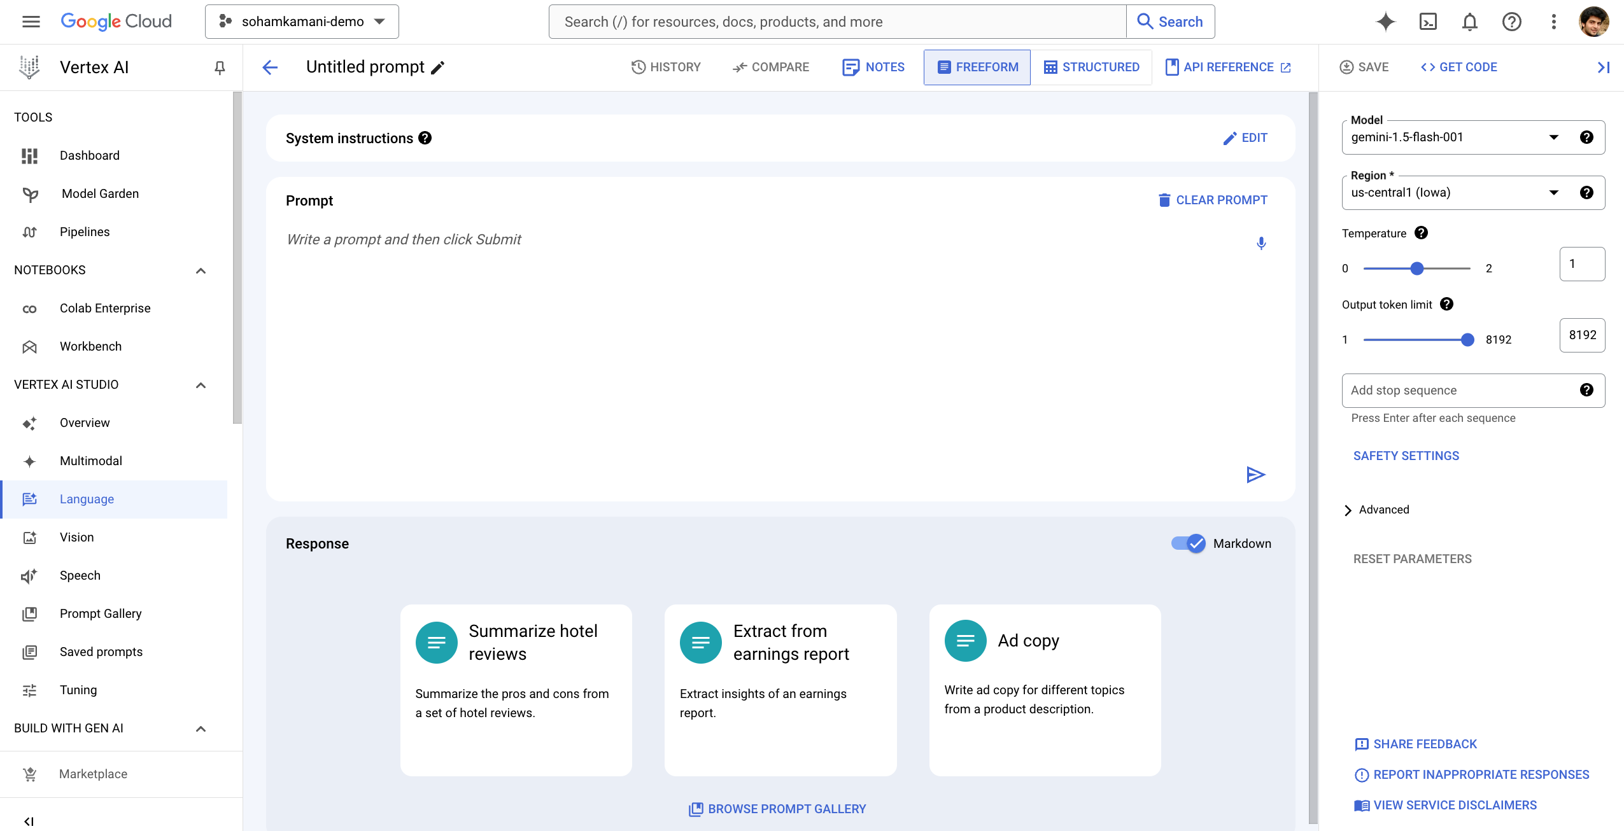This screenshot has width=1624, height=831.
Task: Click the submit prompt arrow icon
Action: [1255, 475]
